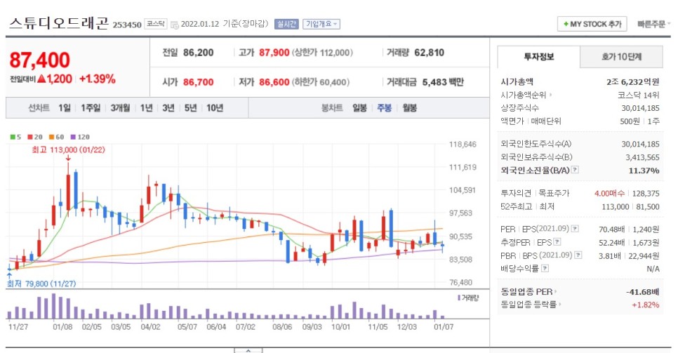The image size is (678, 353).
Task: Click the 시가총액 value 2조 6,232억원
Action: (x=632, y=82)
